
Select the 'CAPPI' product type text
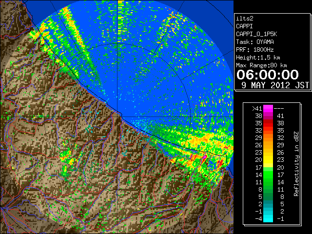tap(244, 26)
